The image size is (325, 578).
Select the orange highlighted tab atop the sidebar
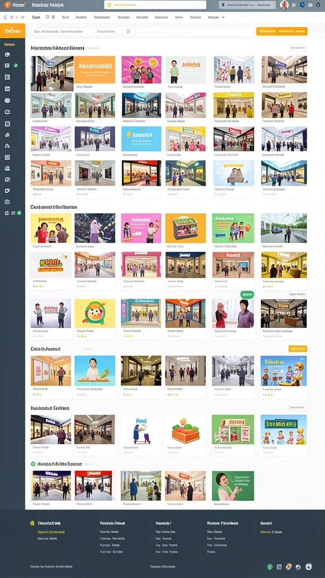tap(12, 31)
